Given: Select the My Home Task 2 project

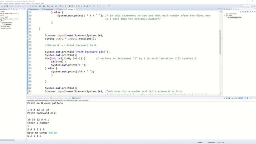Looking at the screenshot, I should pyautogui.click(x=5, y=26).
